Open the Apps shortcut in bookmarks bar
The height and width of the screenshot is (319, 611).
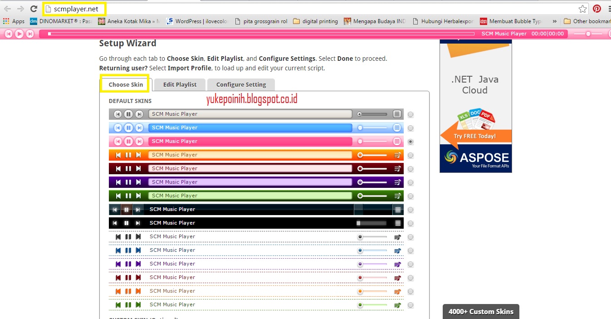coord(14,21)
